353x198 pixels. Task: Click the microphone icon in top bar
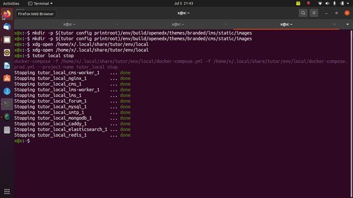point(335,3)
